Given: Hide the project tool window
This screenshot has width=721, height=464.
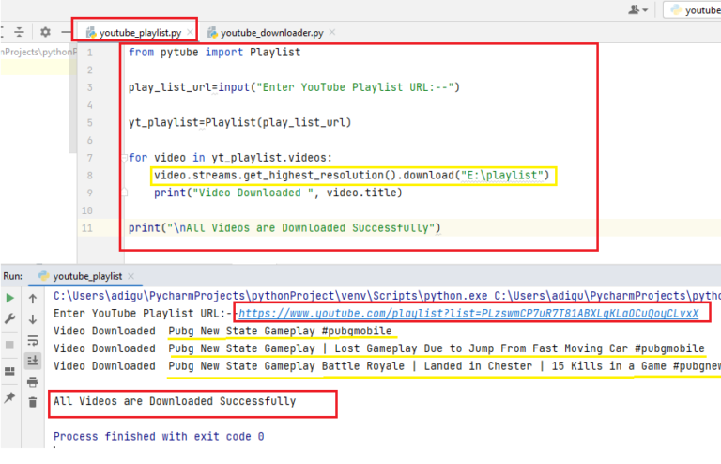Looking at the screenshot, I should pos(67,32).
